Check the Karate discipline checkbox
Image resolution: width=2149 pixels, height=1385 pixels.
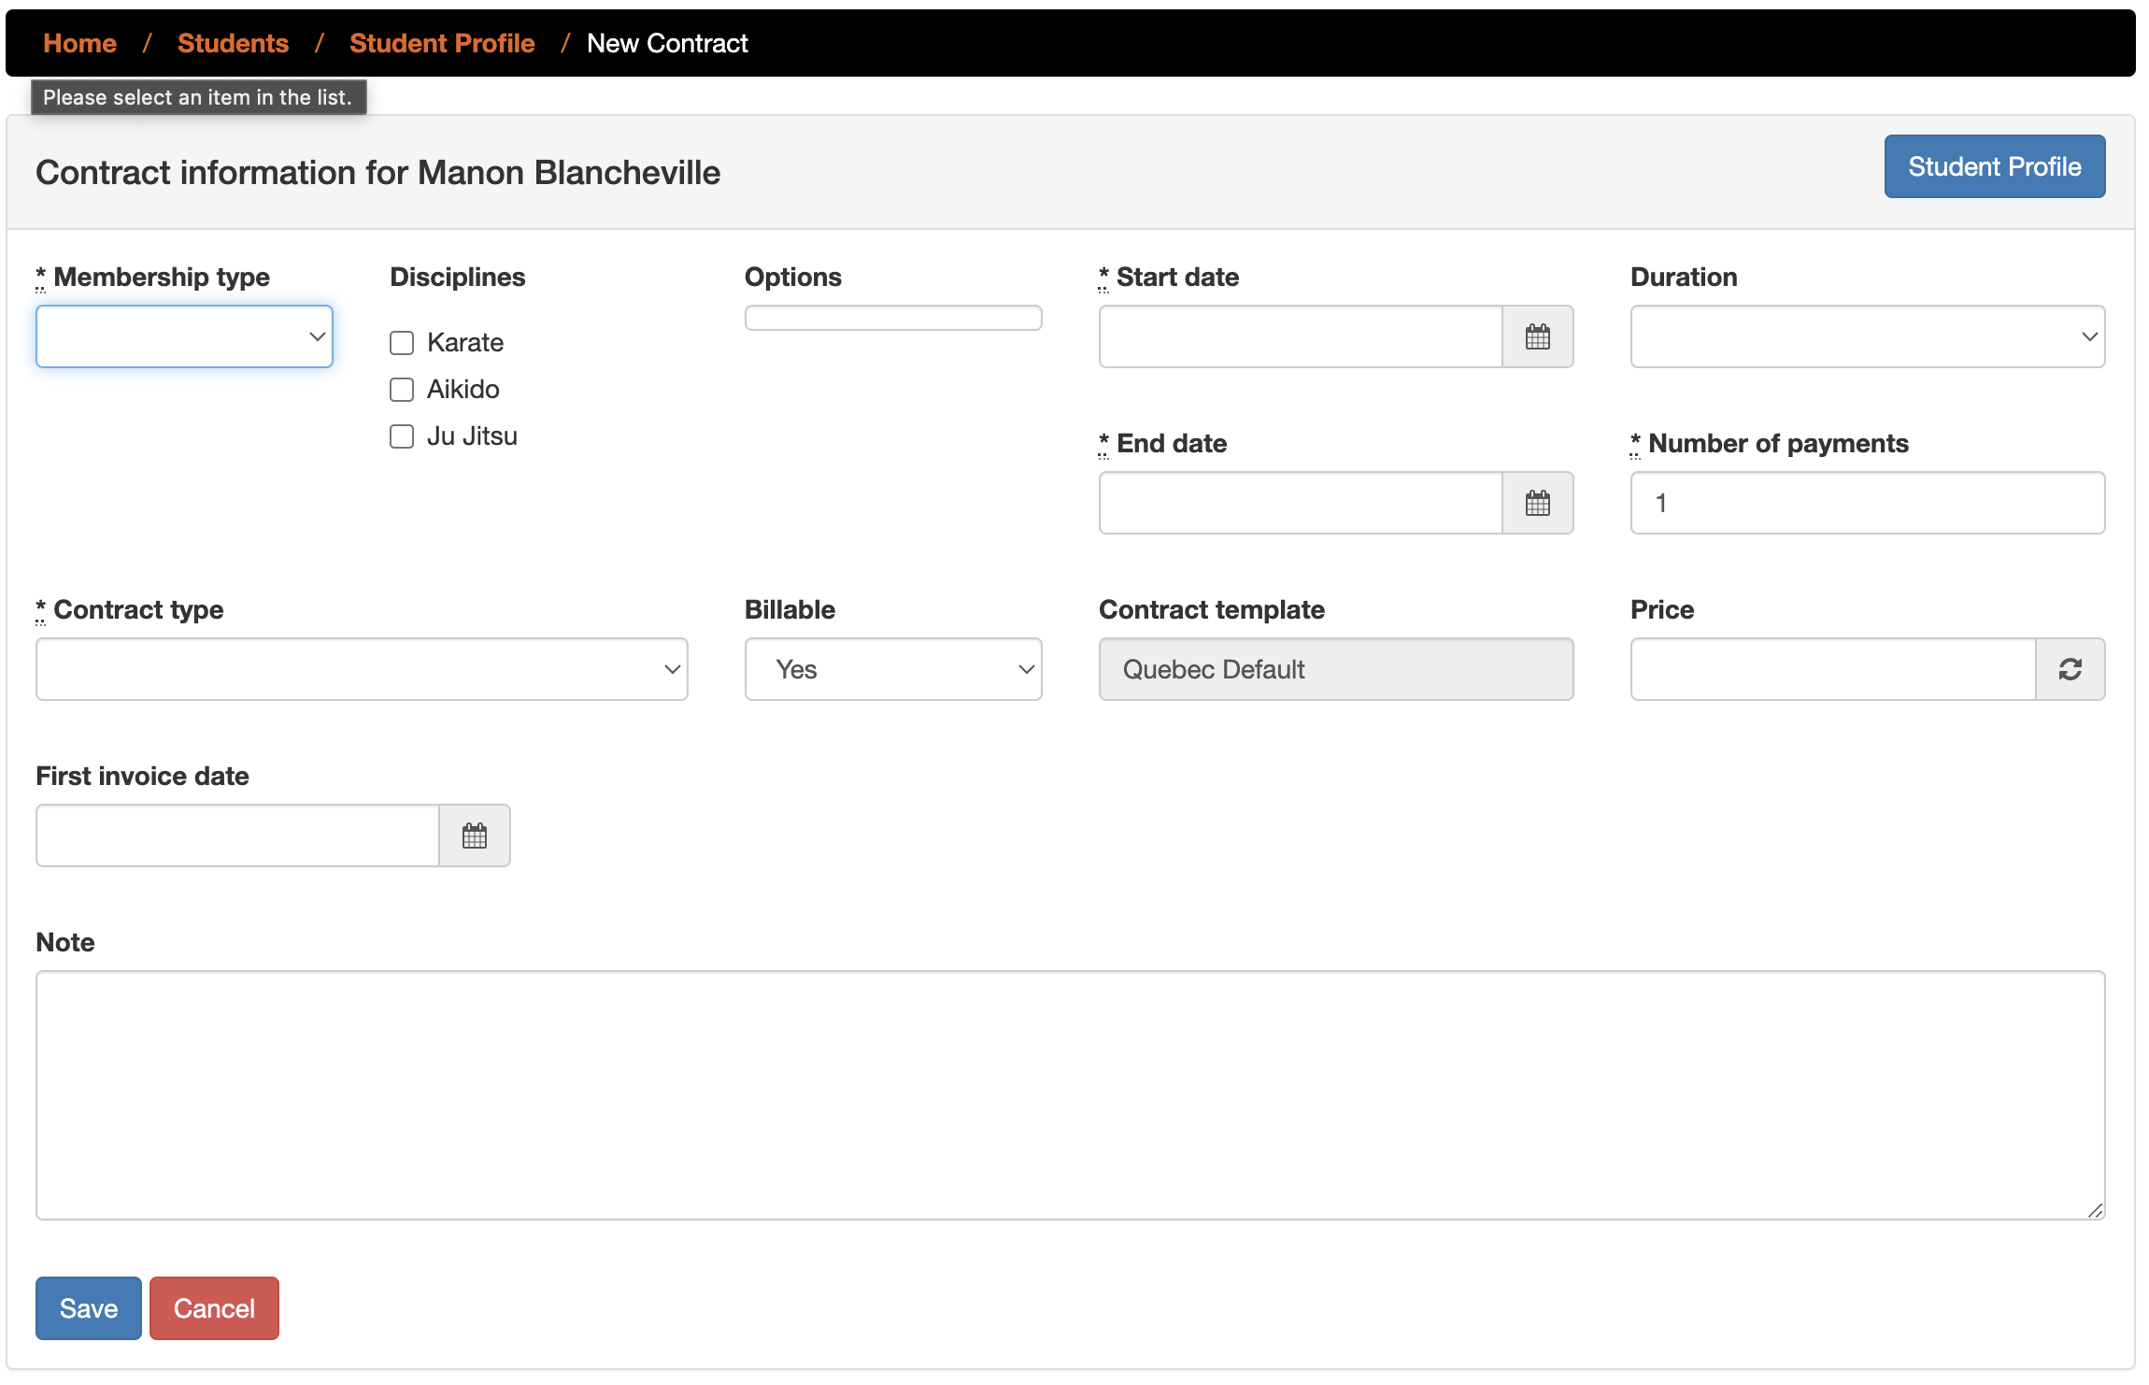pos(402,343)
